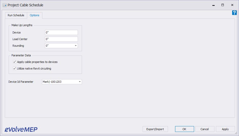Click the Parameter Data group heading
This screenshot has width=239, height=136.
tap(21, 55)
